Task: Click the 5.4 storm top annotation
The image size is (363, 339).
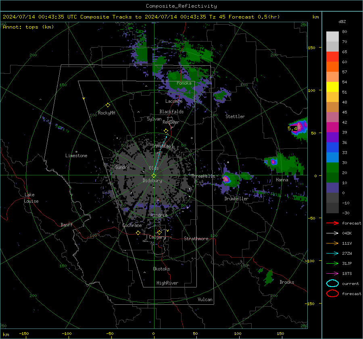Action: point(292,129)
